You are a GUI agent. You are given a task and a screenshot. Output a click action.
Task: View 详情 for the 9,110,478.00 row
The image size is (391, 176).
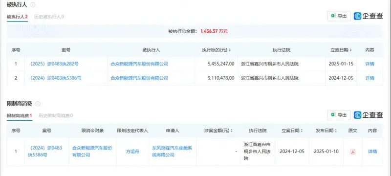[x=370, y=78]
